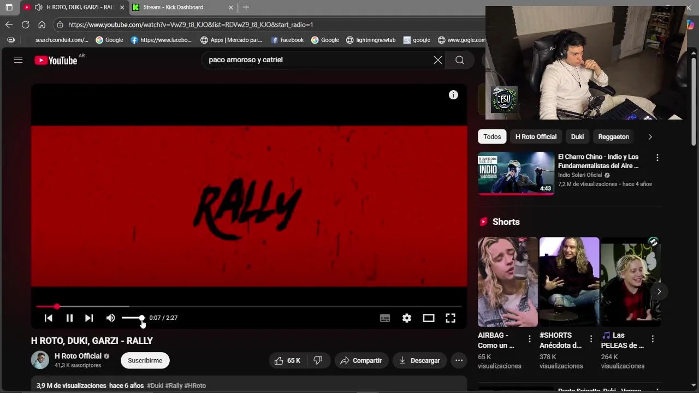This screenshot has height=393, width=699.
Task: Skip to next video
Action: coord(89,318)
